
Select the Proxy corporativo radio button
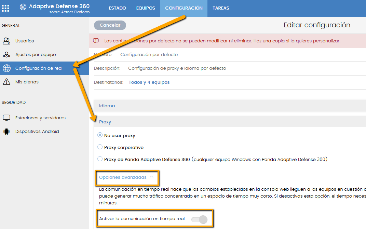[100, 147]
